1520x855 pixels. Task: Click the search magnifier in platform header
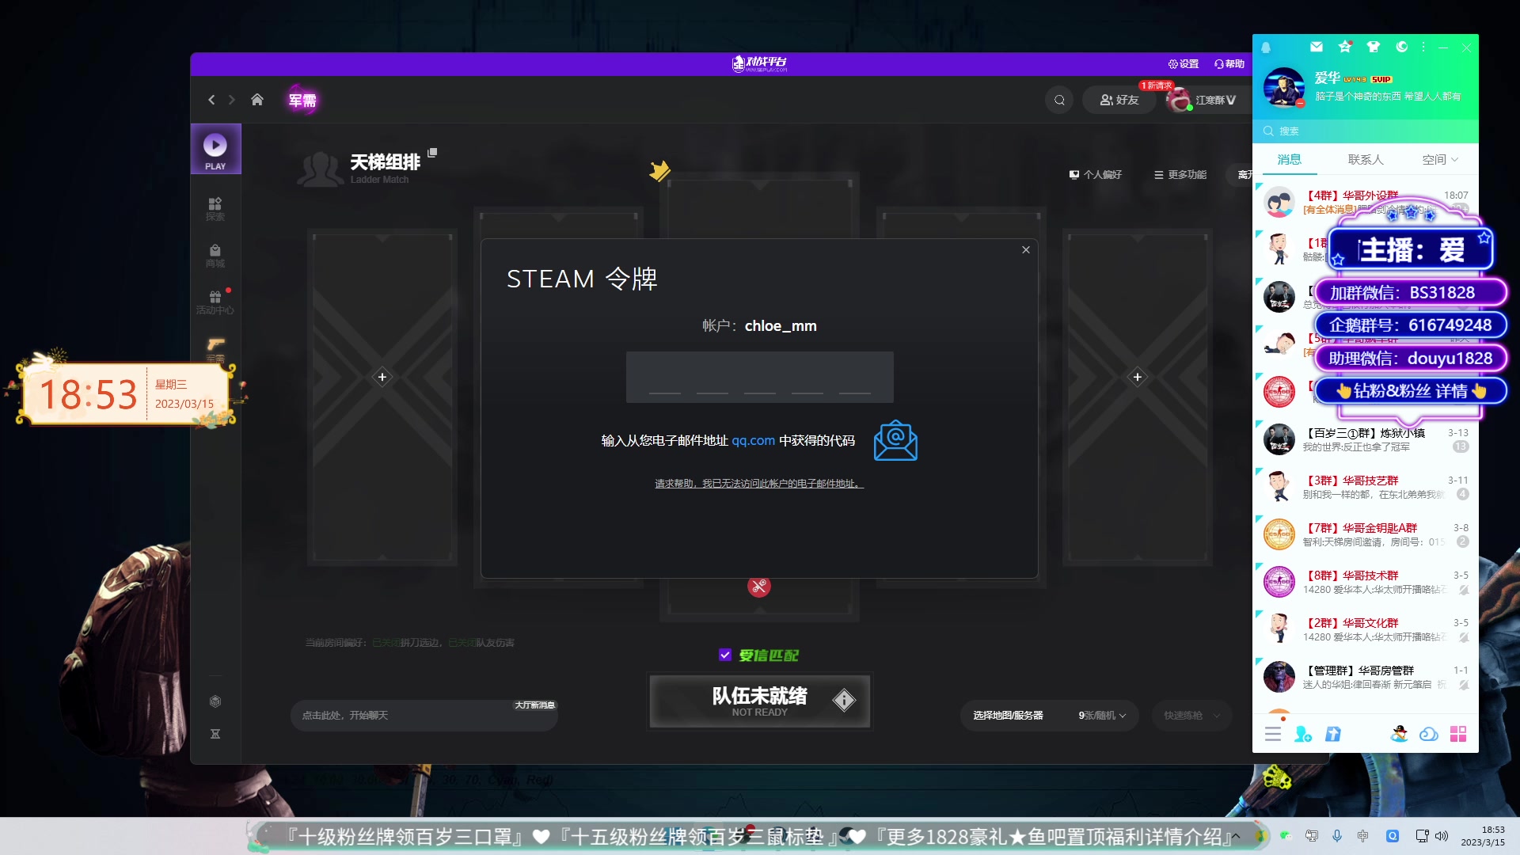tap(1059, 100)
